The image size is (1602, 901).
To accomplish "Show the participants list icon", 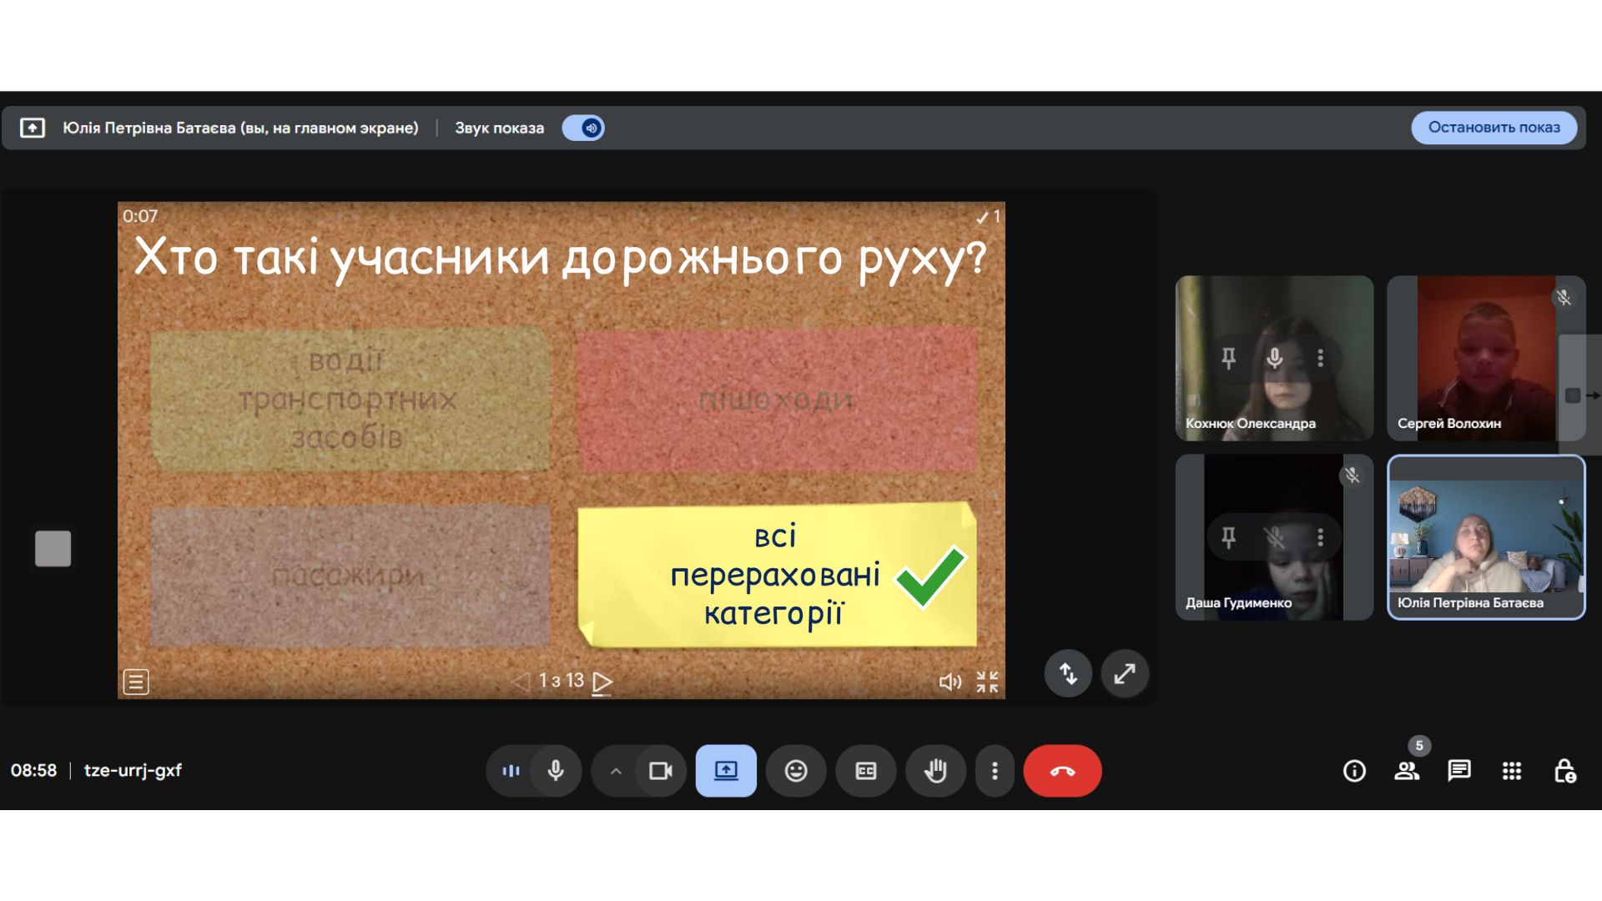I will pos(1407,771).
